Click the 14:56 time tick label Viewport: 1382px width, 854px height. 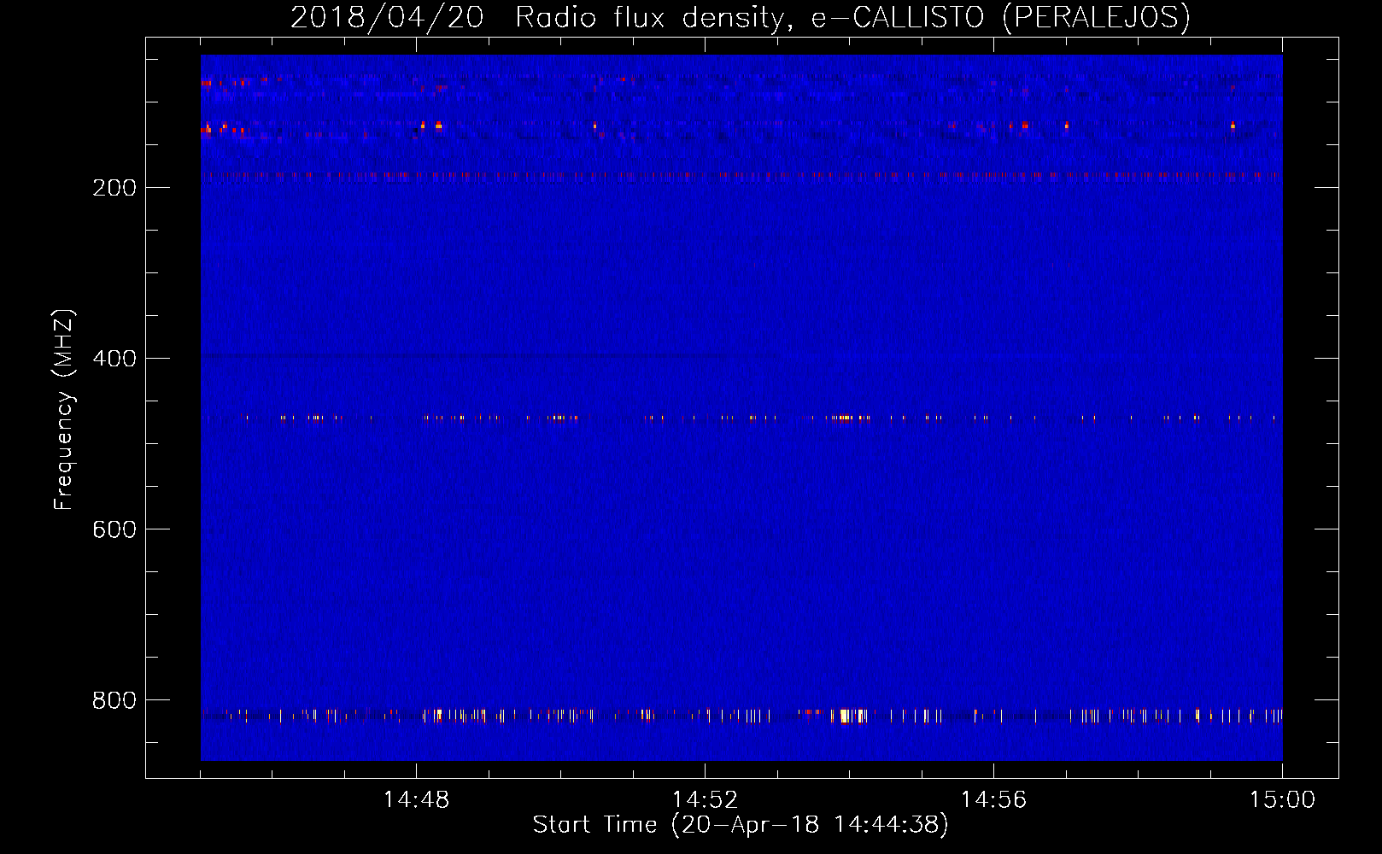click(x=993, y=800)
